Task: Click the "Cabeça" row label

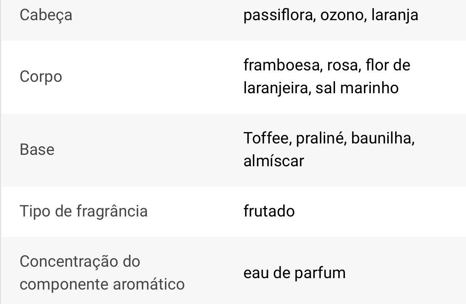Action: [x=46, y=16]
